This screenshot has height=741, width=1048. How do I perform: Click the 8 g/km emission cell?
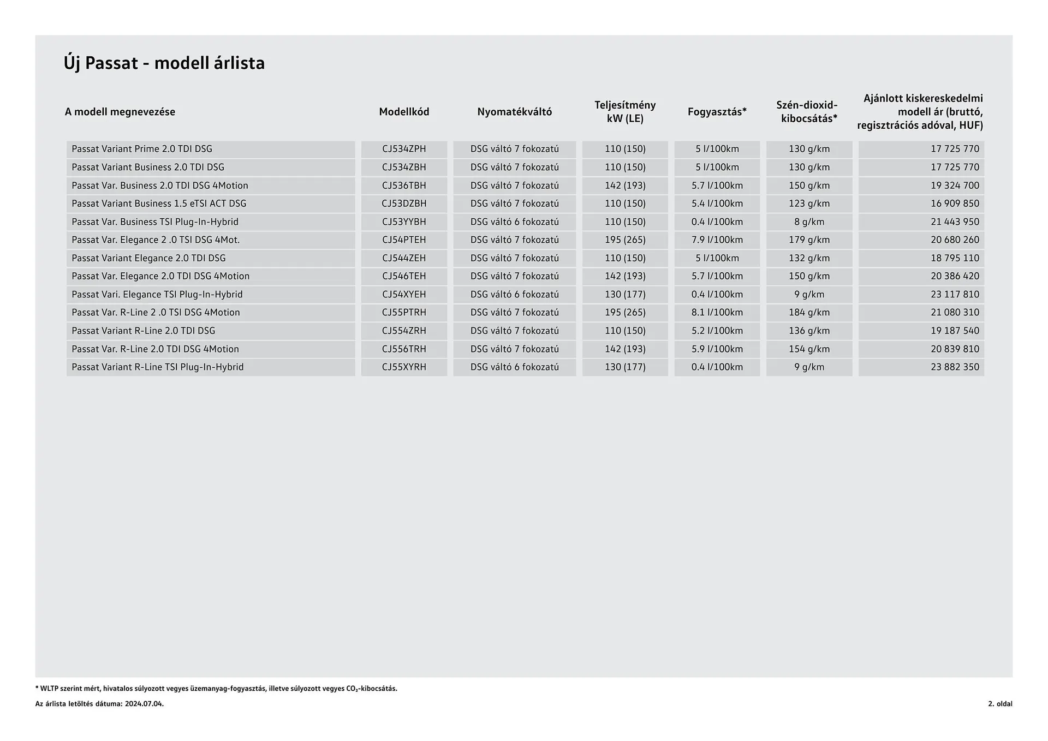(808, 222)
